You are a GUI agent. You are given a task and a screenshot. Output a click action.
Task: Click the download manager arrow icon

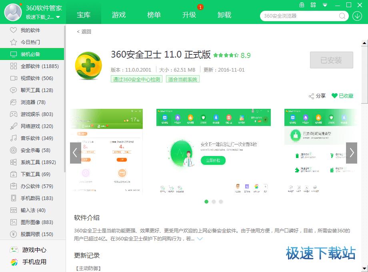click(357, 16)
